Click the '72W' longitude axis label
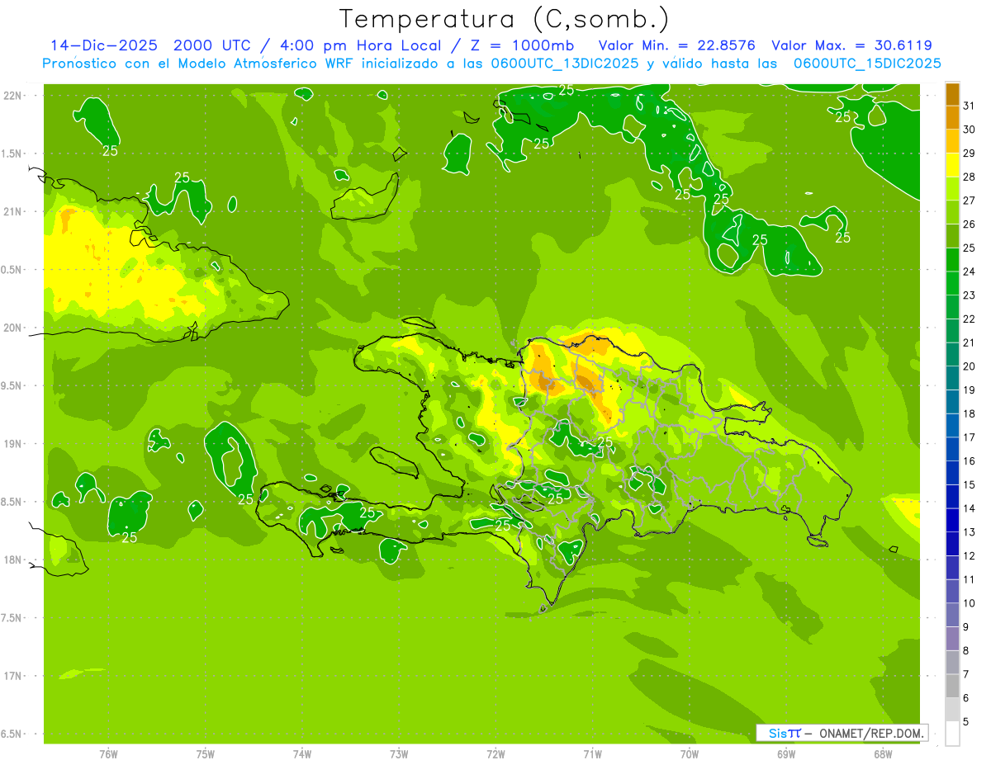991x765 pixels. (x=495, y=754)
